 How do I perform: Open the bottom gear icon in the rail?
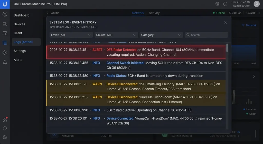5,137
